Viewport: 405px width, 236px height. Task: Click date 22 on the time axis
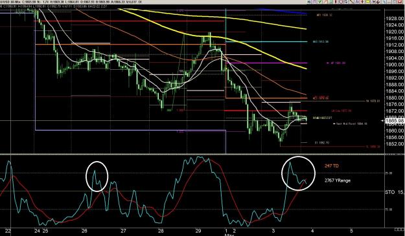click(8, 231)
